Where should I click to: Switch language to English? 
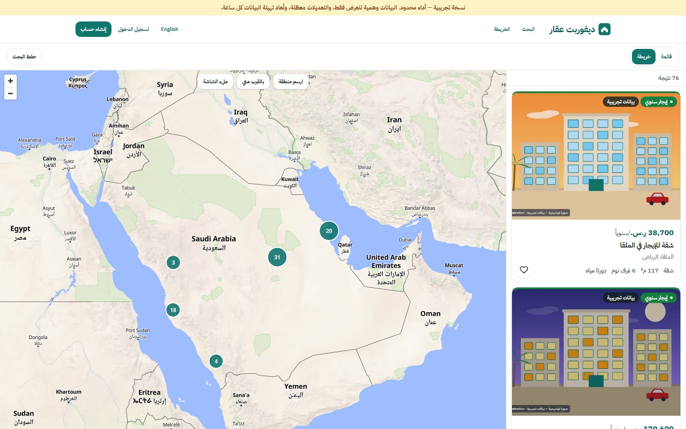[x=169, y=29]
